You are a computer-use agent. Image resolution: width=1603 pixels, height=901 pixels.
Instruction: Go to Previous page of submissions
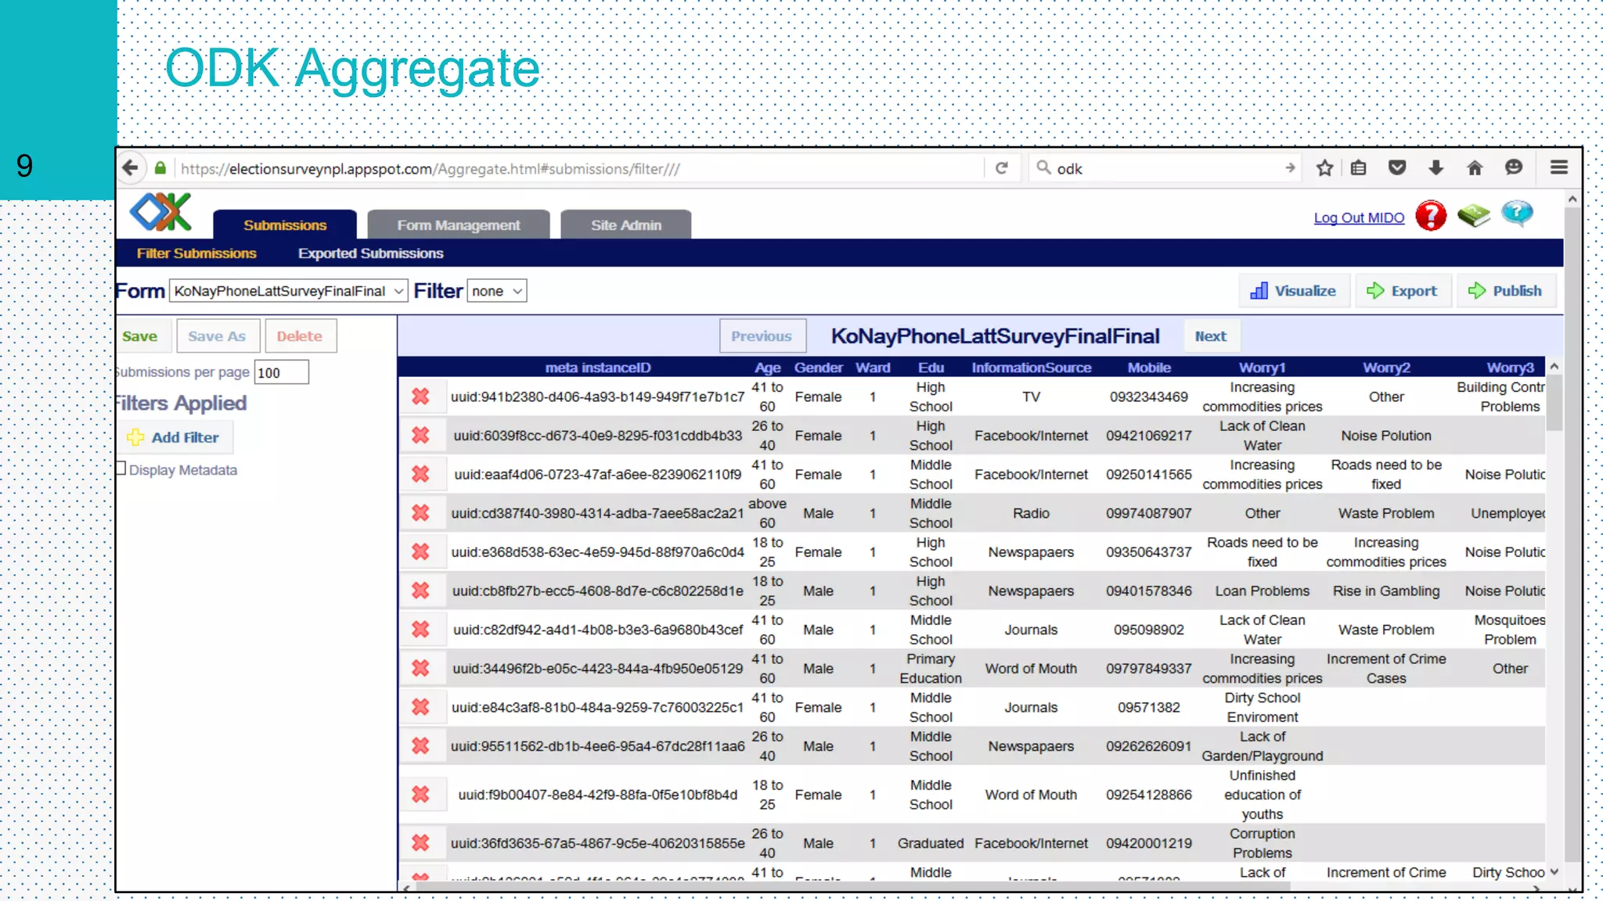(762, 336)
